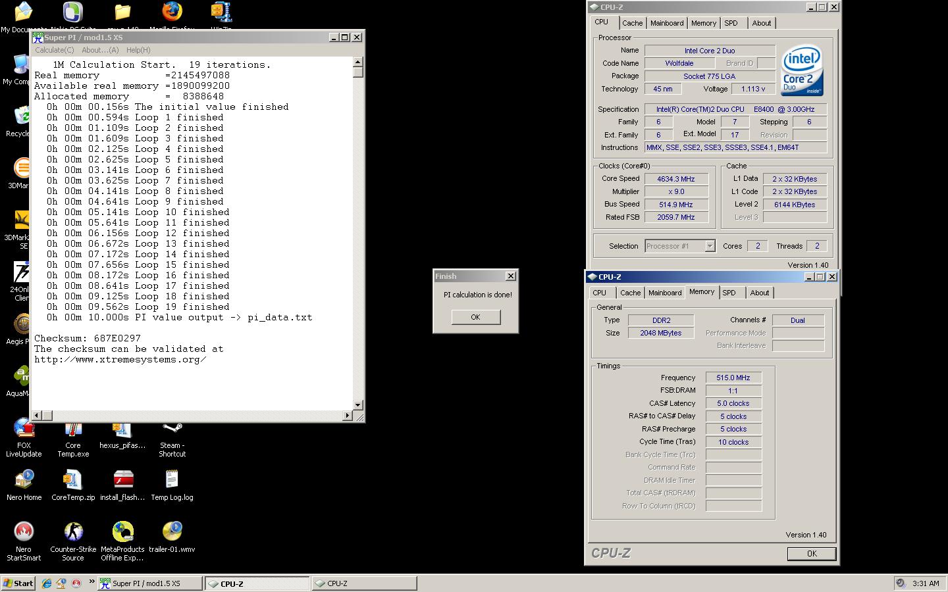The image size is (948, 592).
Task: Open About tab in top CPU-Z
Action: point(762,23)
